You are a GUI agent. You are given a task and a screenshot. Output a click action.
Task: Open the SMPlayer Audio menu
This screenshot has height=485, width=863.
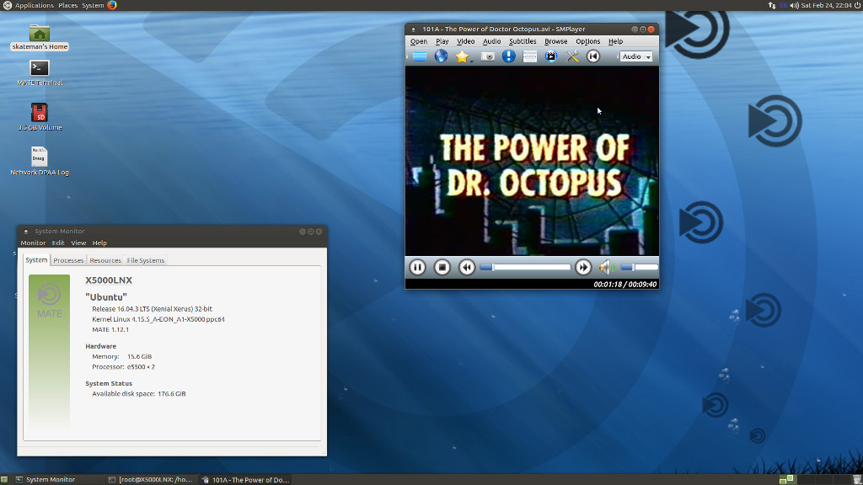(491, 41)
